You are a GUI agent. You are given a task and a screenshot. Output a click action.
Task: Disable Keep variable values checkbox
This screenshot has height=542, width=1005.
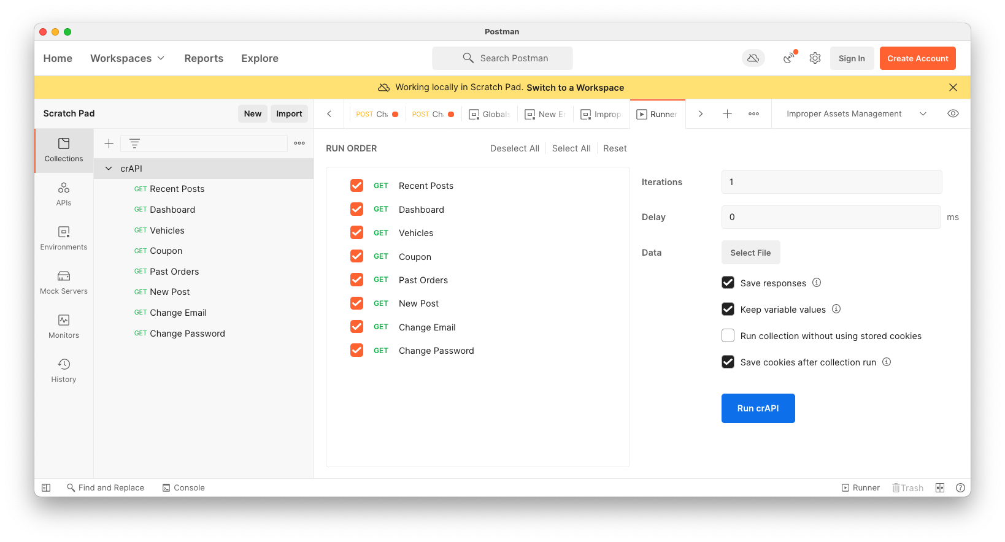tap(728, 309)
